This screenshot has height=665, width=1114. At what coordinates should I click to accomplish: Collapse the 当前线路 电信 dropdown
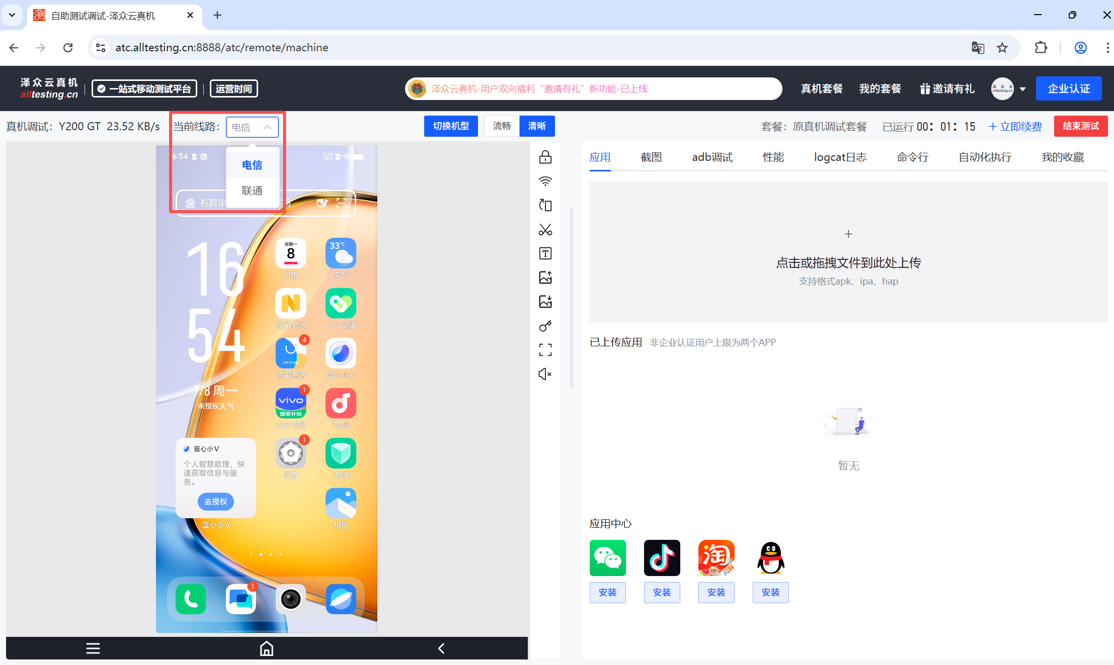click(252, 127)
